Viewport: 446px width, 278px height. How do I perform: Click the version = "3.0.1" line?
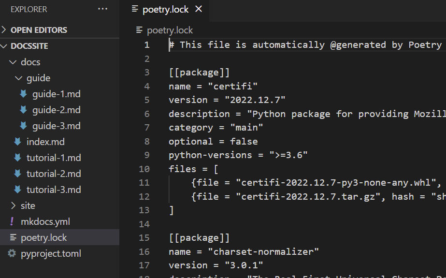point(216,265)
